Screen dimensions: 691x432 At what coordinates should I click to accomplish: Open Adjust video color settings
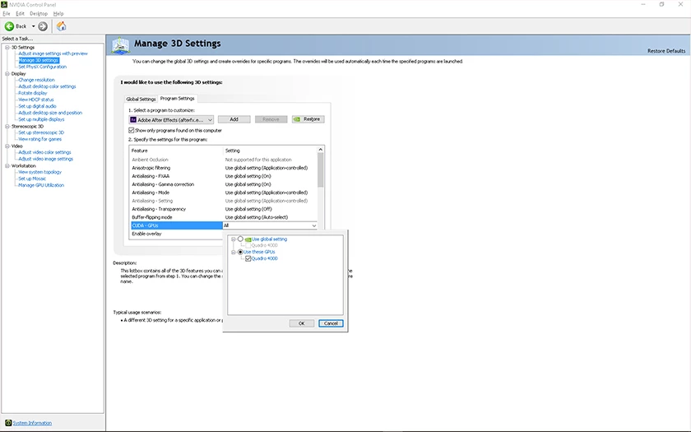coord(44,152)
